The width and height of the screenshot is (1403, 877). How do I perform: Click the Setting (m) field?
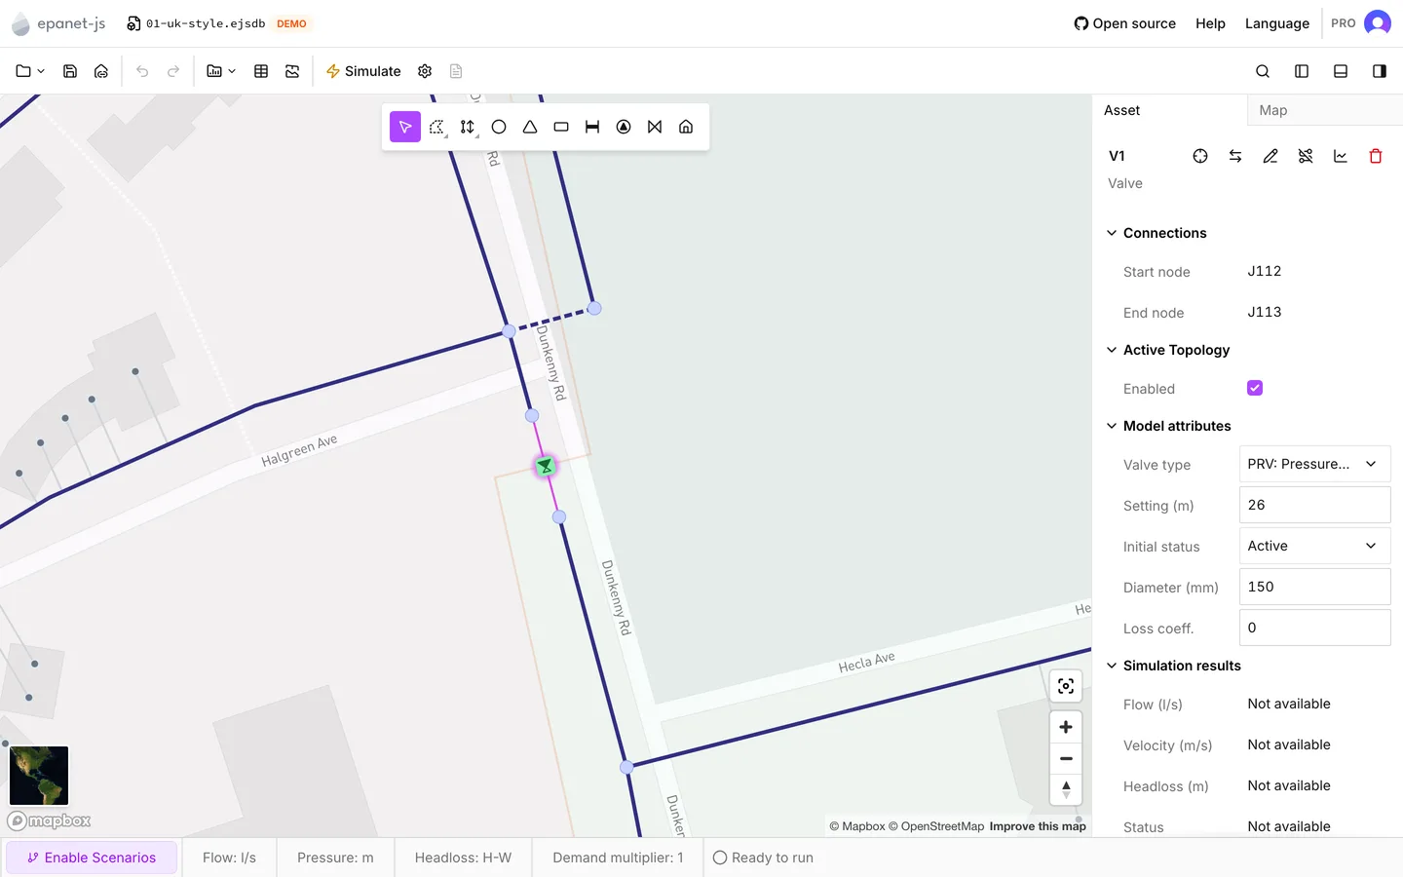pyautogui.click(x=1314, y=505)
